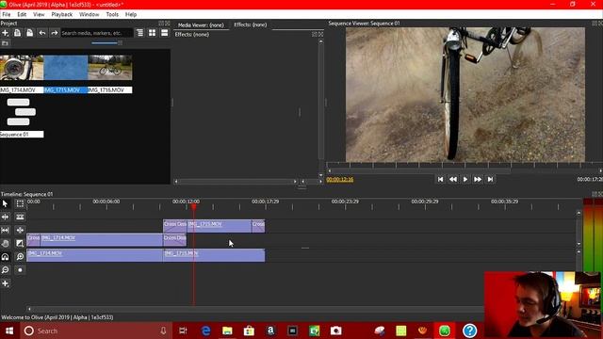Screen dimensions: 603x339
Task: Click the Effects panel vertical scrollbar
Action: [320, 107]
